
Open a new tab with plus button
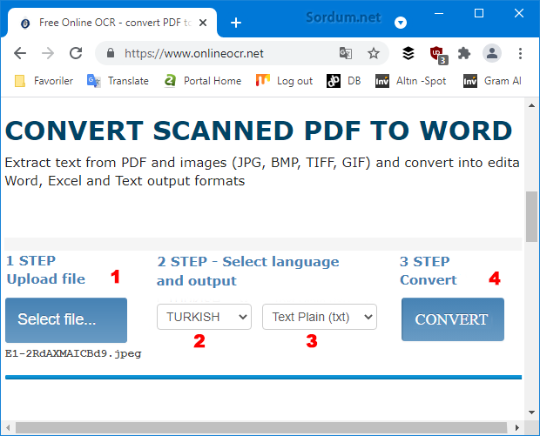click(x=235, y=23)
